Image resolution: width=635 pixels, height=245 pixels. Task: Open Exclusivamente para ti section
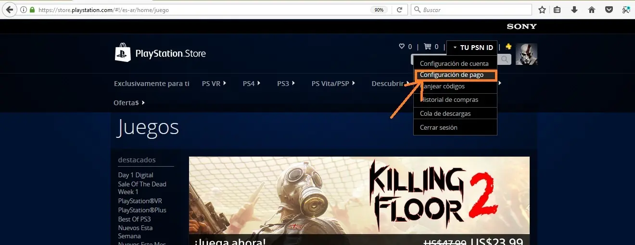click(152, 84)
